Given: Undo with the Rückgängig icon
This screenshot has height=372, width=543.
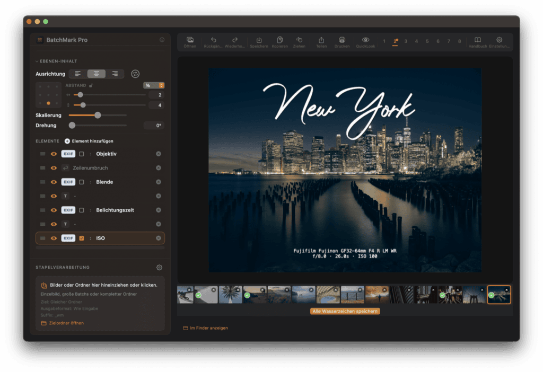Looking at the screenshot, I should click(x=213, y=42).
